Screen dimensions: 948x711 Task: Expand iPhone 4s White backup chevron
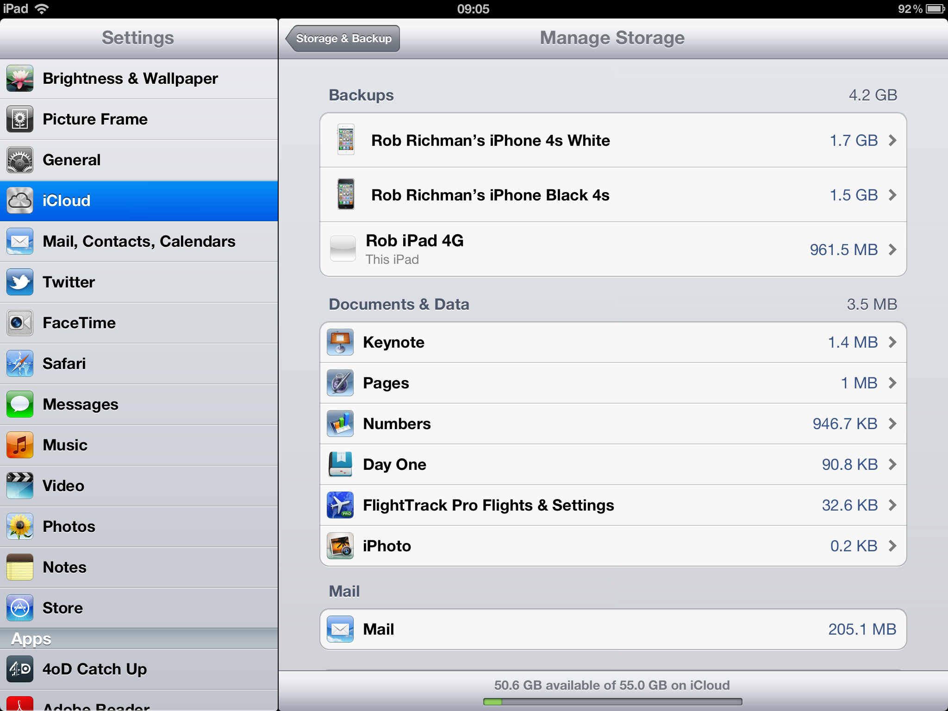892,140
